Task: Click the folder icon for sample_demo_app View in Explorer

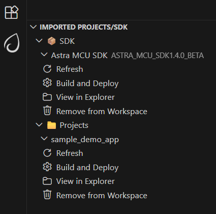Action: pos(47,181)
